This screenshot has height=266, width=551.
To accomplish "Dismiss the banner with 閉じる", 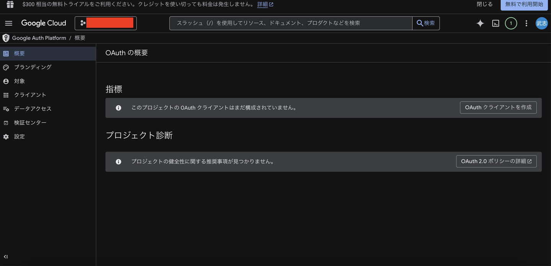I will pos(485,4).
